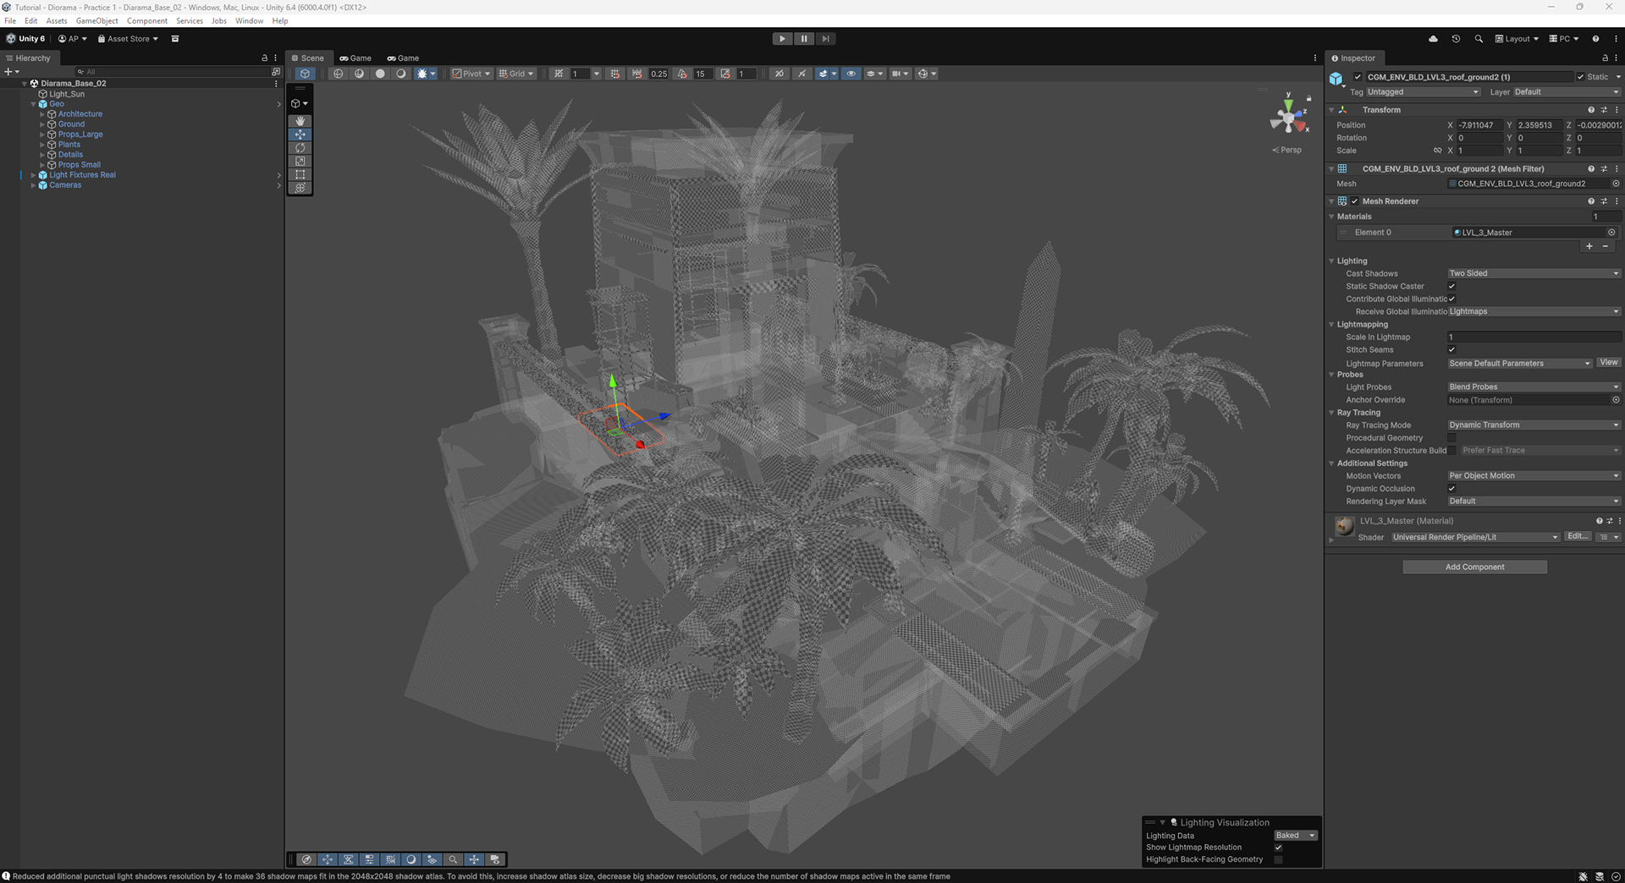
Task: Uncheck Stitch Seams option
Action: [x=1451, y=350]
